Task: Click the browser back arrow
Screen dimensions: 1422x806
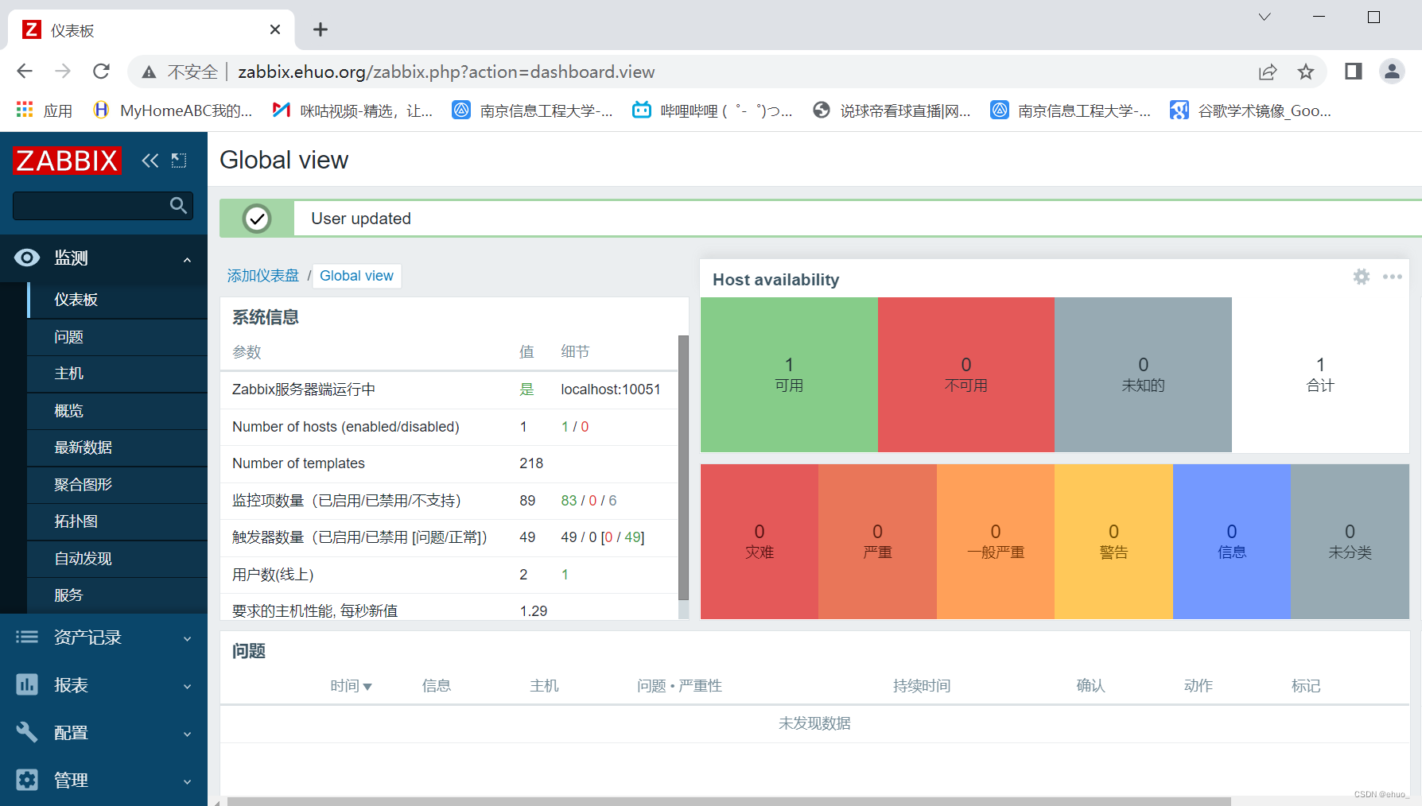Action: coord(25,72)
